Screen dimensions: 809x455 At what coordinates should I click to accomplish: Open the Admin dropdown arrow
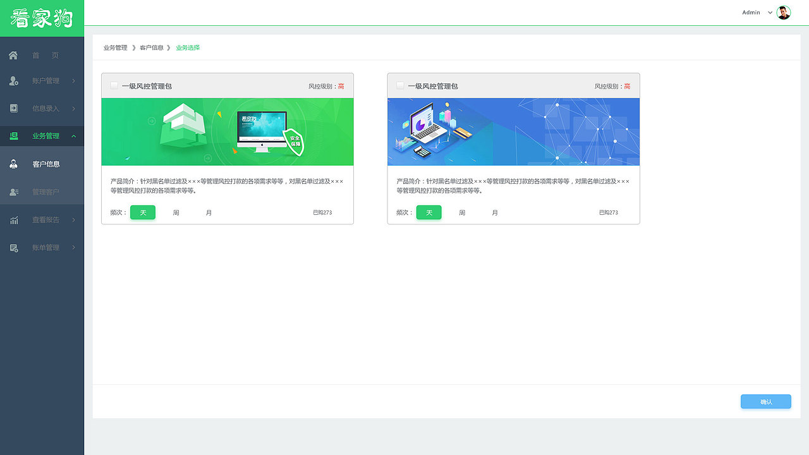[770, 13]
